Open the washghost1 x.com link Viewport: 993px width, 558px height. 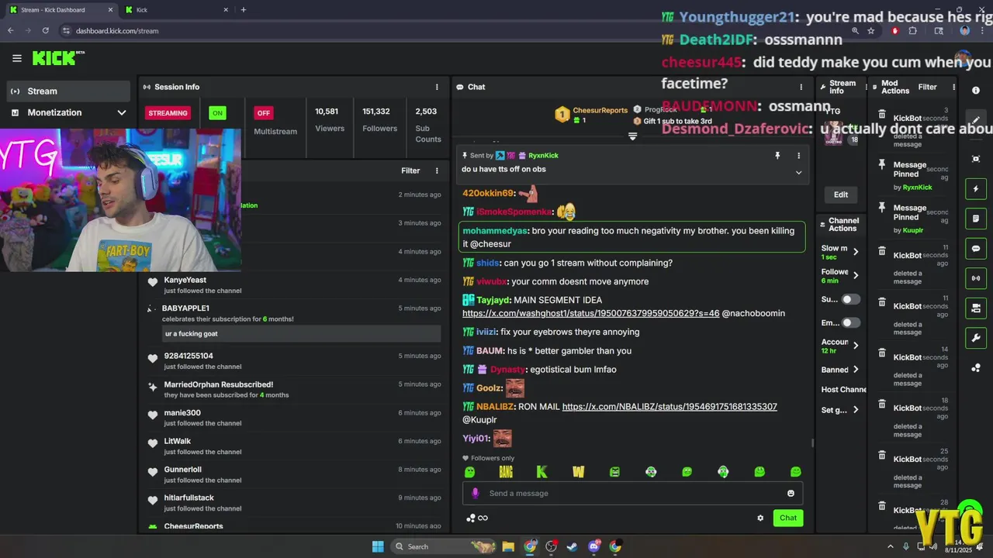590,313
